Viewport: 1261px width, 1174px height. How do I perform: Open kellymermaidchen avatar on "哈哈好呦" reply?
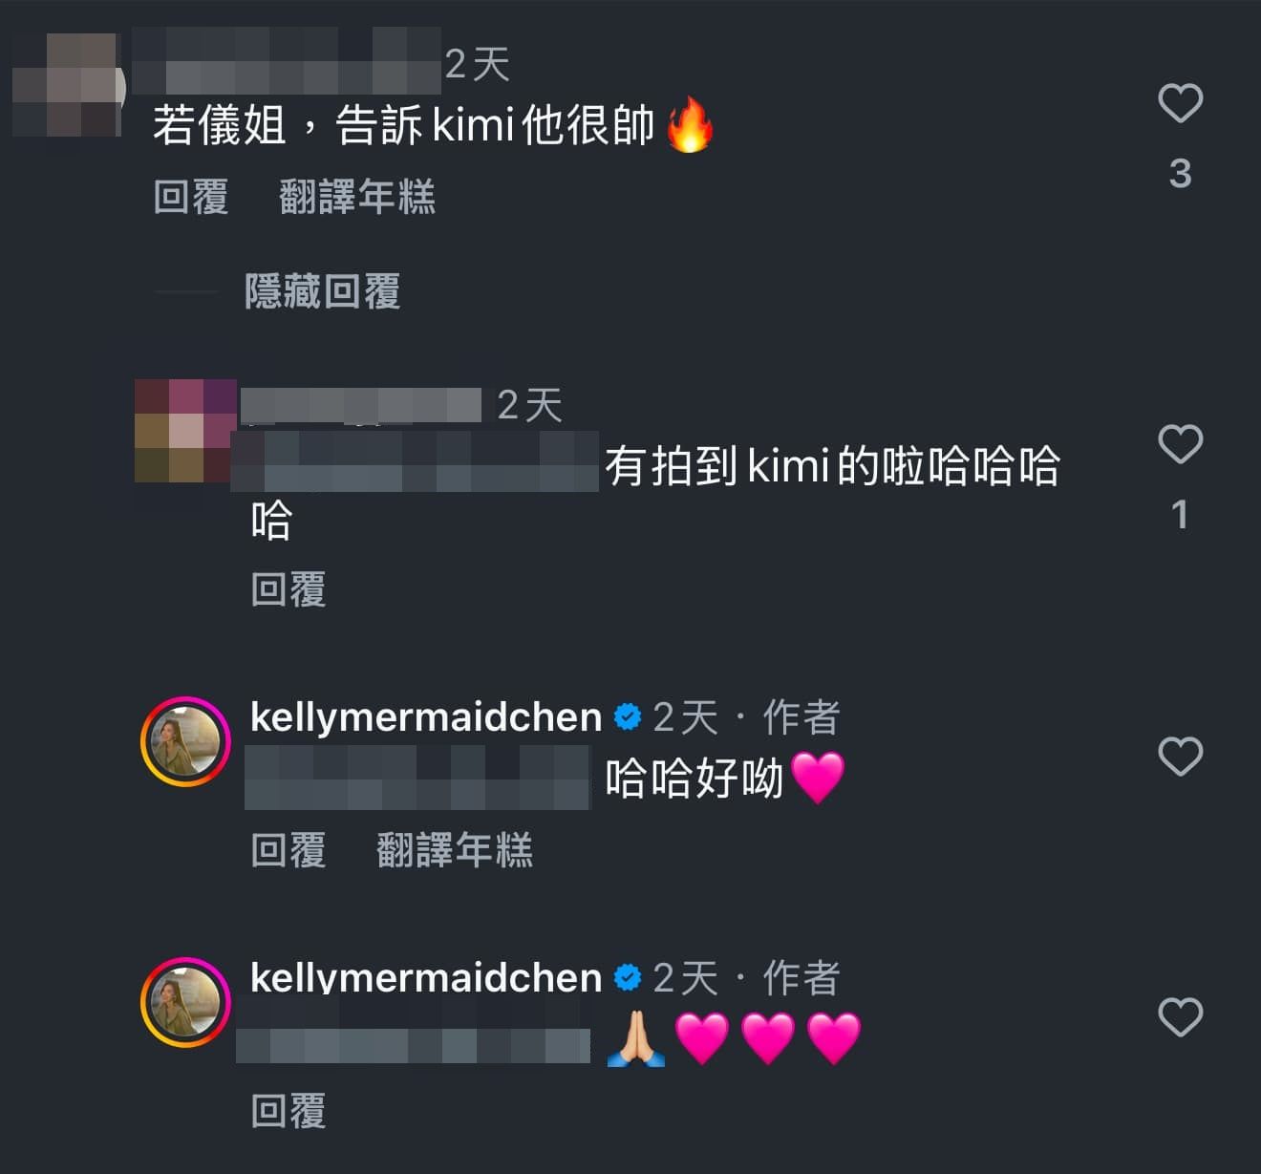185,741
